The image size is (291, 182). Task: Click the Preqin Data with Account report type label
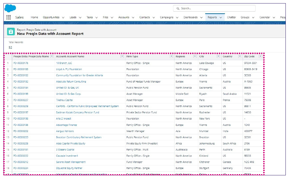click(x=37, y=30)
